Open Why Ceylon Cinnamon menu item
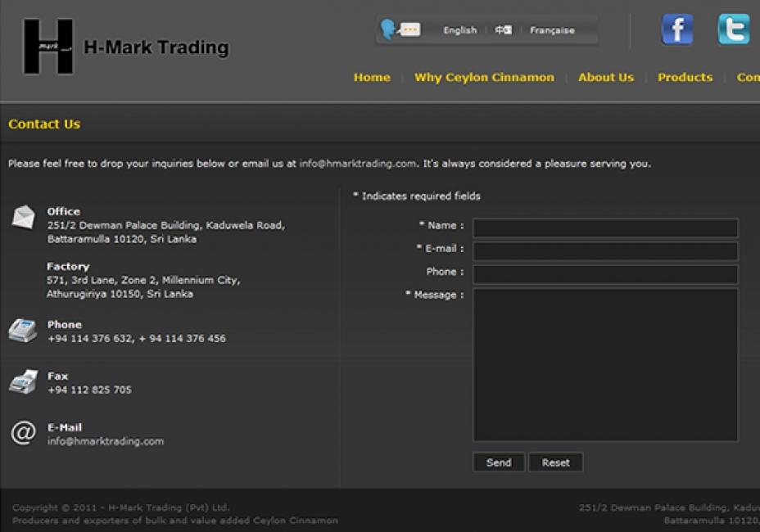 click(x=484, y=78)
